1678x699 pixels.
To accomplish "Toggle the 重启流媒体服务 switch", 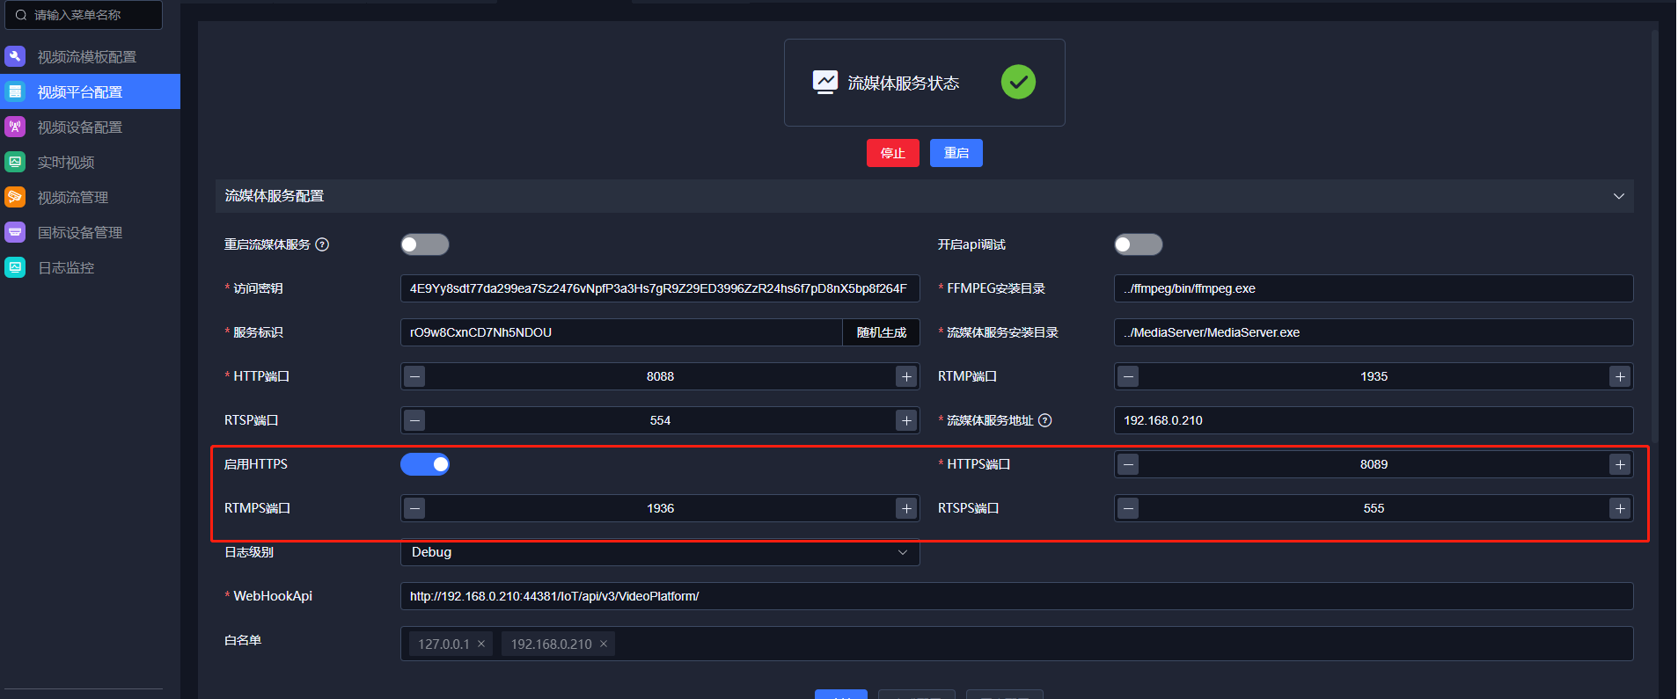I will [425, 244].
